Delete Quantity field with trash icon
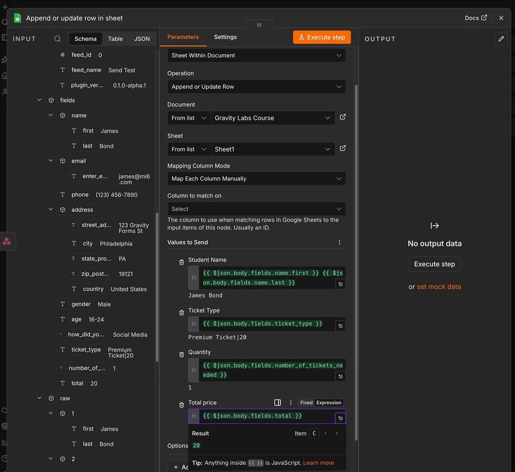 [181, 354]
